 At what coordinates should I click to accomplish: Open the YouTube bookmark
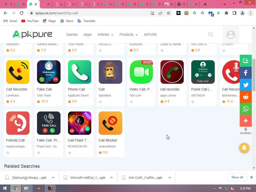click(x=30, y=21)
